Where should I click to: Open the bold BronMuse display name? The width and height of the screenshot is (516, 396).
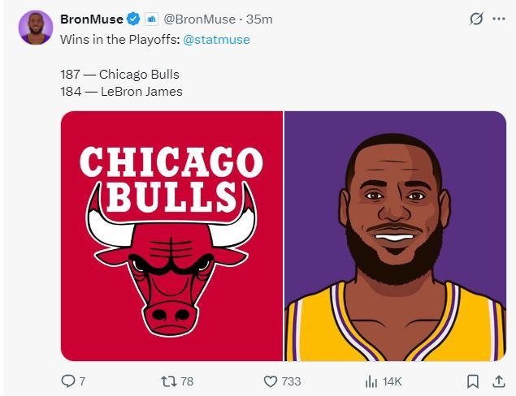(x=92, y=19)
